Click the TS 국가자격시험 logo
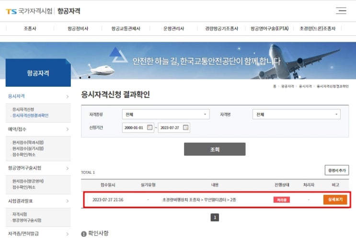This screenshot has width=356, height=240. 29,11
